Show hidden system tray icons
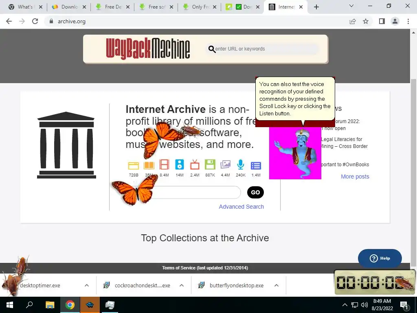The height and width of the screenshot is (313, 417). click(x=345, y=305)
